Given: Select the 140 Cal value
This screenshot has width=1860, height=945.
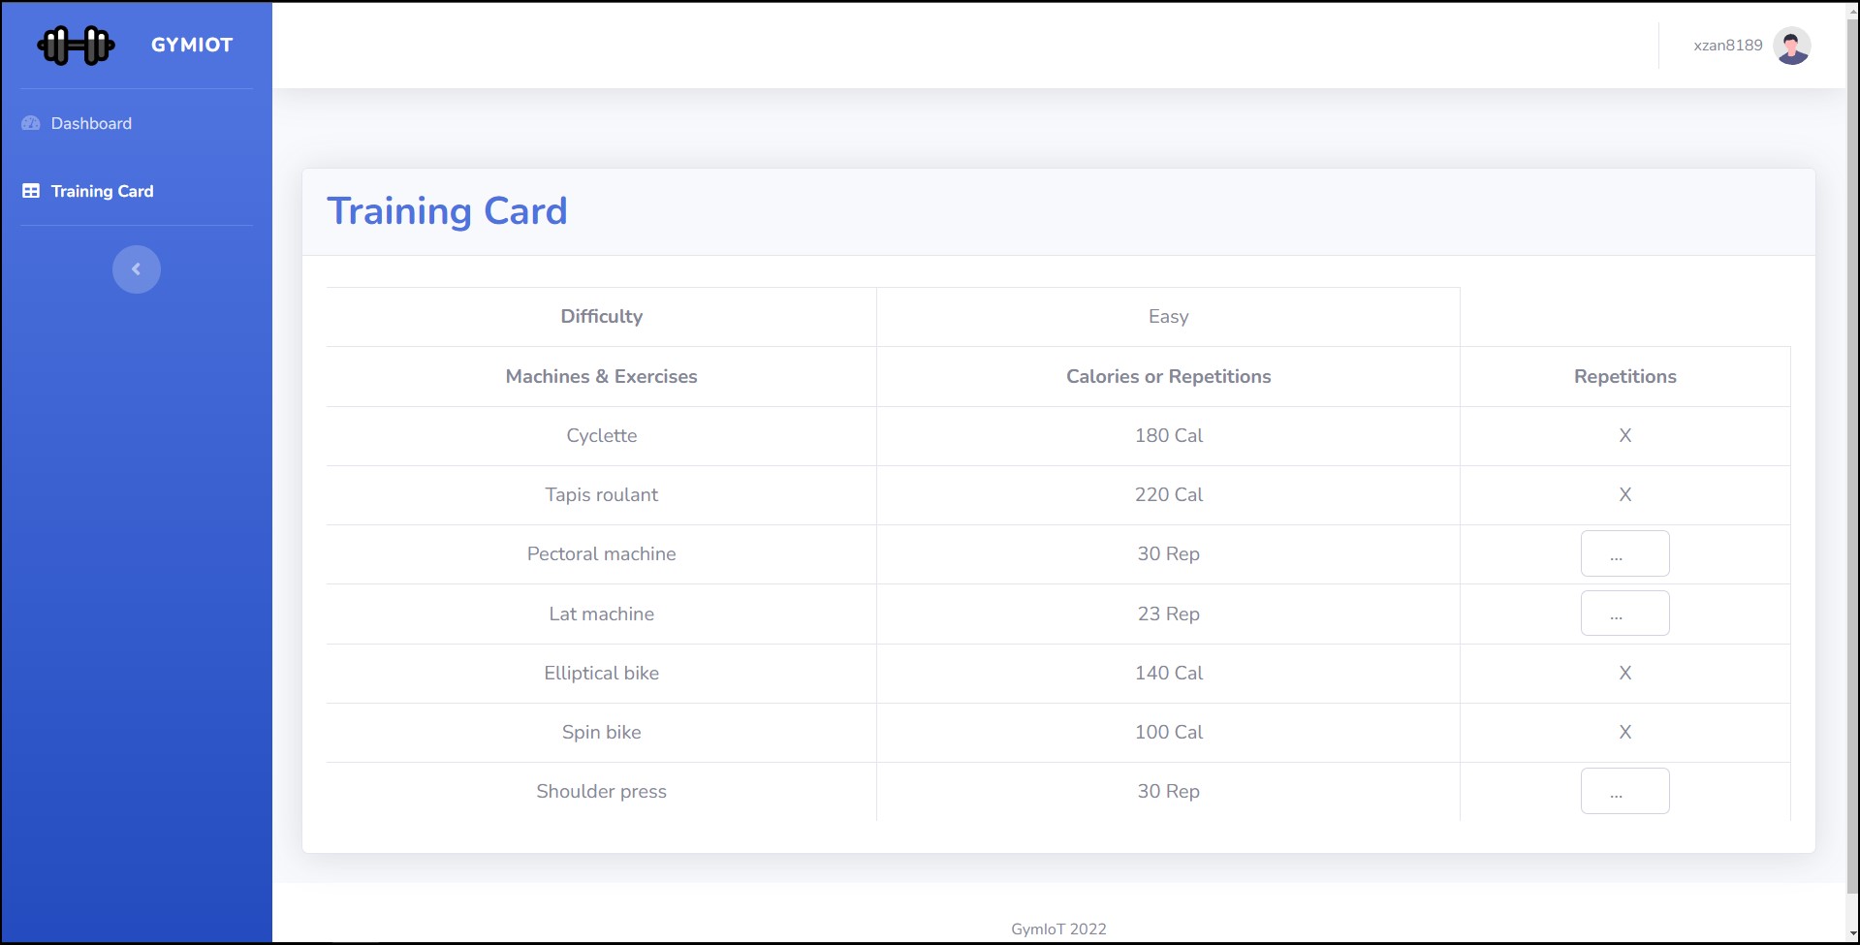Looking at the screenshot, I should 1168,673.
